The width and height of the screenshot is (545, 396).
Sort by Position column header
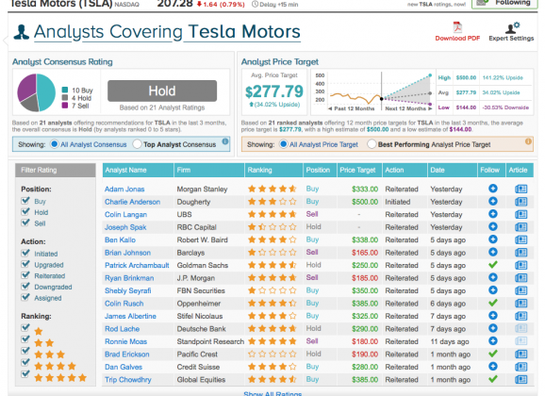[320, 170]
